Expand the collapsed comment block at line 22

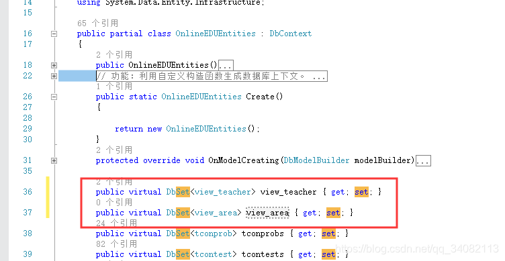tap(54, 76)
